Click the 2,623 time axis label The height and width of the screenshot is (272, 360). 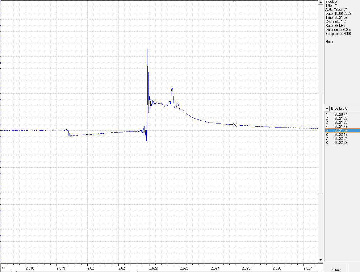coord(184,268)
